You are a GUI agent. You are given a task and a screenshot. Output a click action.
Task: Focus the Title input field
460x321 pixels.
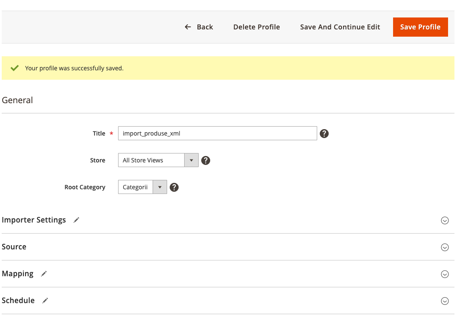pyautogui.click(x=217, y=133)
